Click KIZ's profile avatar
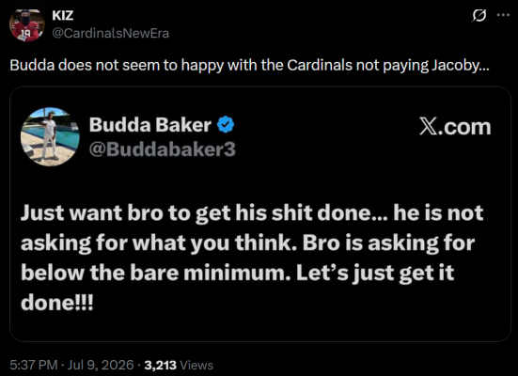 coord(26,25)
